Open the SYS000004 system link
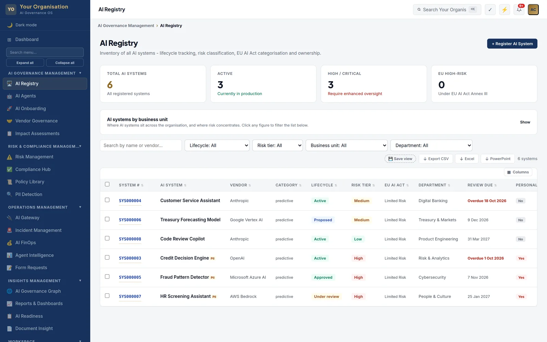The height and width of the screenshot is (342, 547). coord(130,201)
